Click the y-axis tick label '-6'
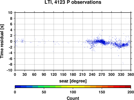Viewport: 134px width, 100px height. point(10,59)
